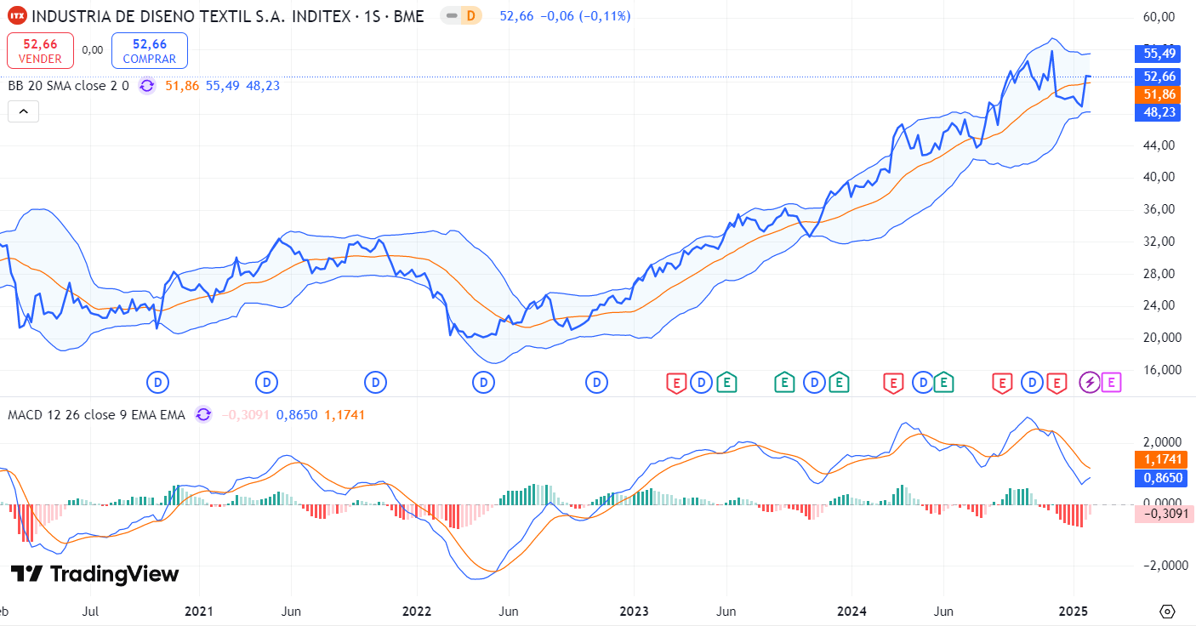The height and width of the screenshot is (626, 1196).
Task: Click the 2021 label on time axis
Action: tap(198, 612)
